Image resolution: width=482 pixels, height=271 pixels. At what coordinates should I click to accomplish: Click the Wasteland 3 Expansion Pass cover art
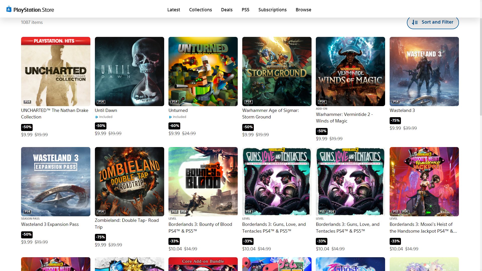[55, 181]
